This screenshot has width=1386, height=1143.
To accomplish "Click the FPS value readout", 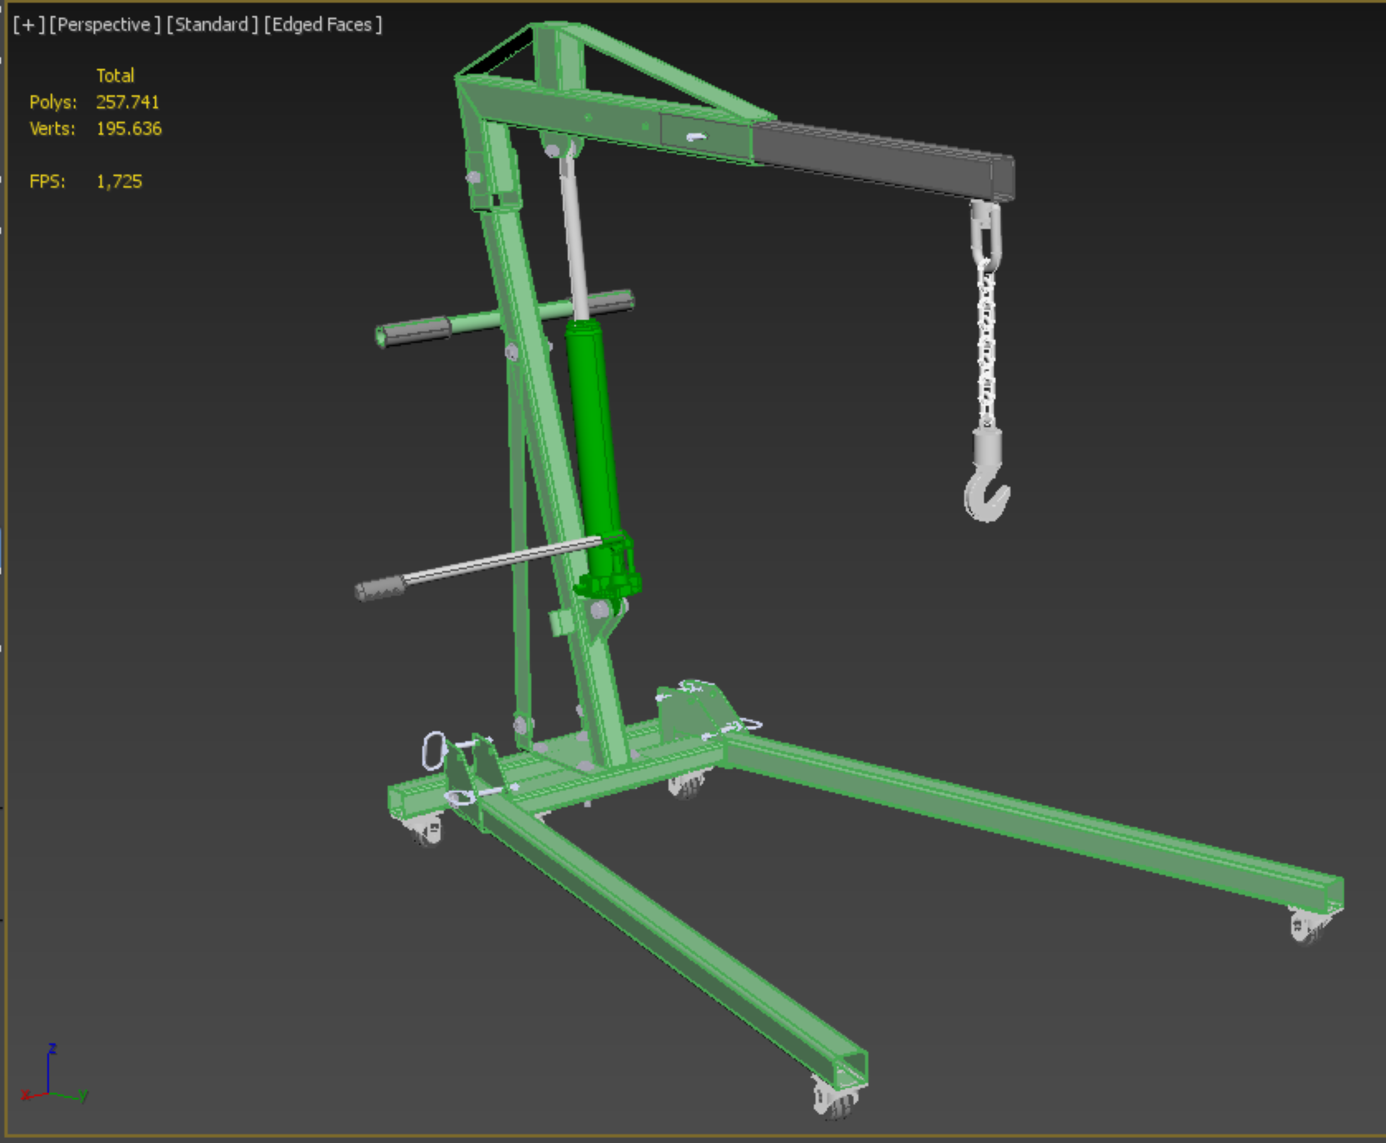I will point(119,182).
